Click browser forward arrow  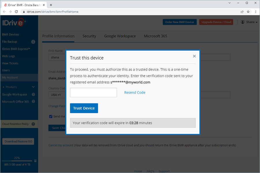(x=10, y=12)
